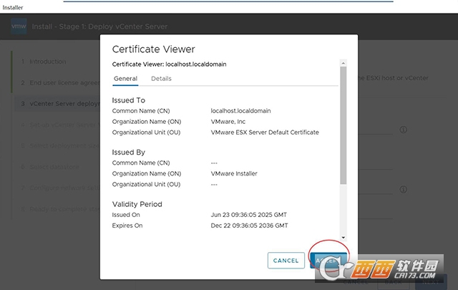Open the Introduction step in wizard sidebar
The height and width of the screenshot is (290, 458).
tap(48, 62)
